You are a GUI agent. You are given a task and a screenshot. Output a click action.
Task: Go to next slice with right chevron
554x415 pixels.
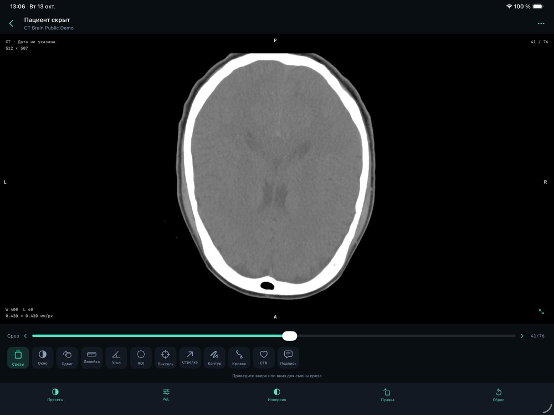pyautogui.click(x=522, y=336)
